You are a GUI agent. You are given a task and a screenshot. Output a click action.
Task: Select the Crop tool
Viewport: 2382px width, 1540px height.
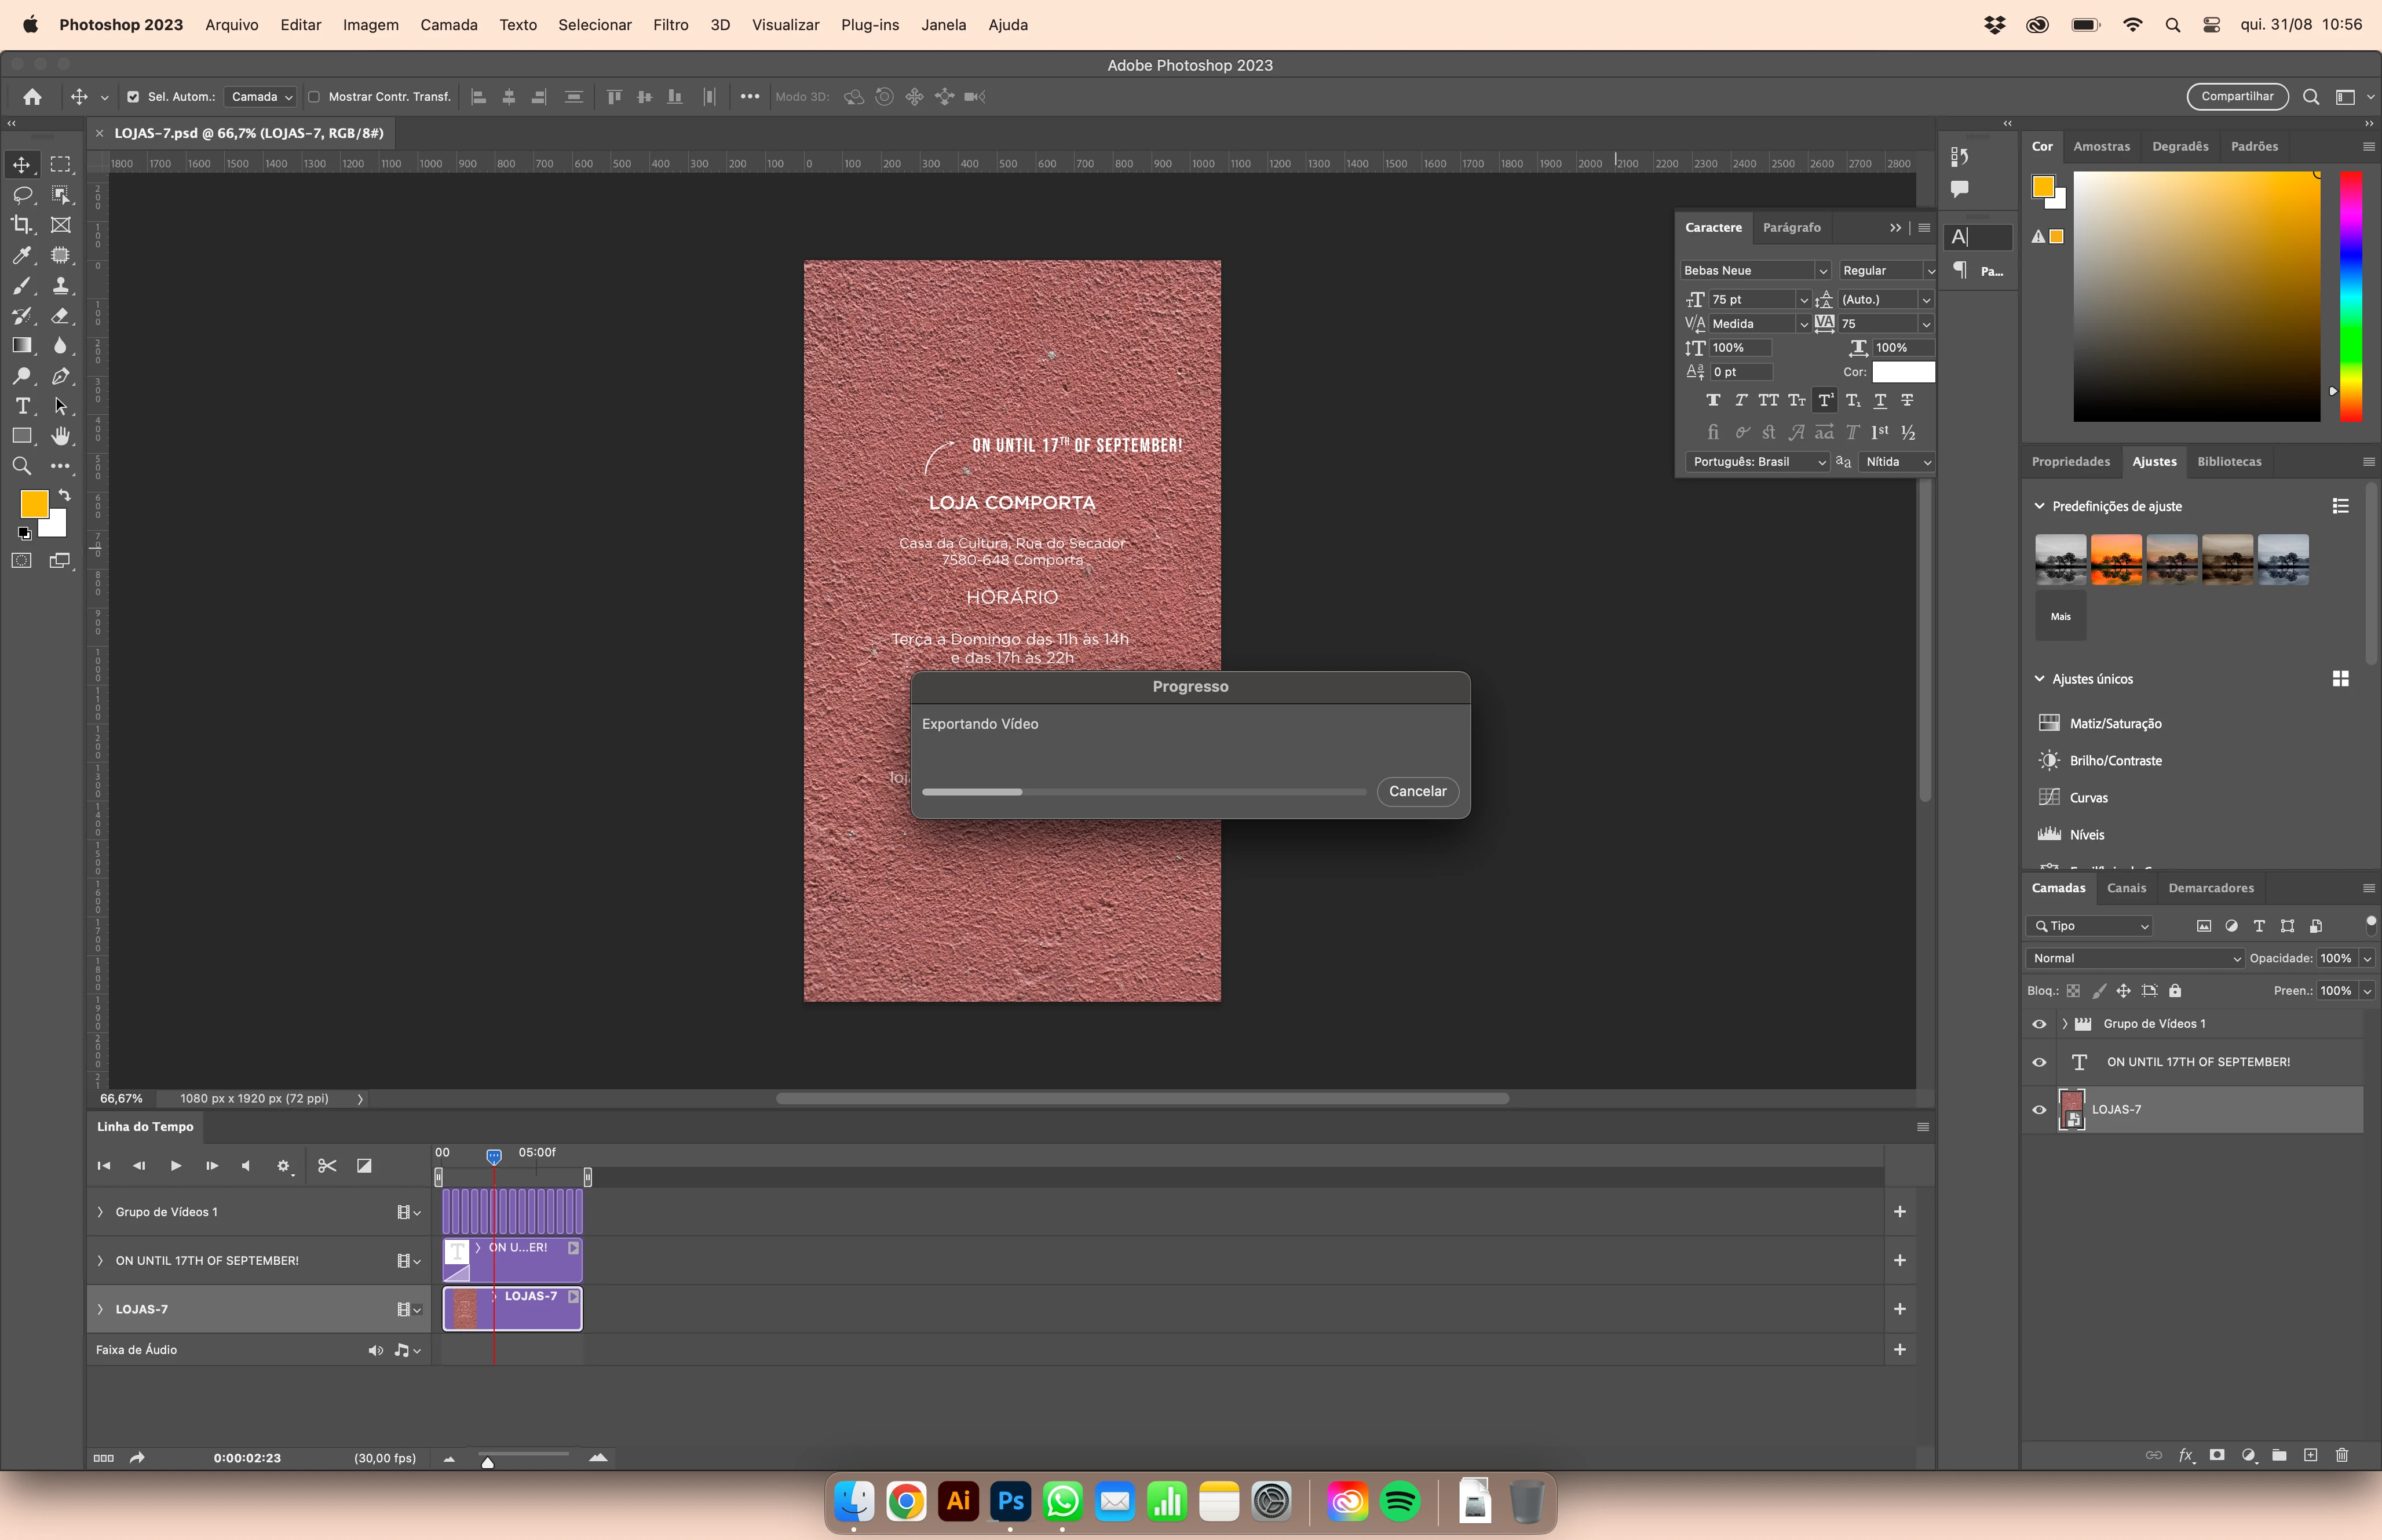coord(21,225)
